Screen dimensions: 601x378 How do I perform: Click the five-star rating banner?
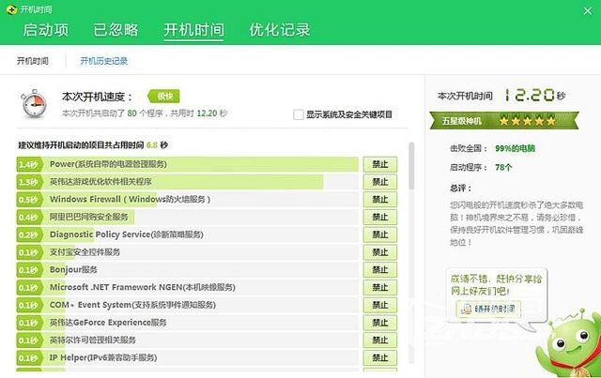[504, 121]
